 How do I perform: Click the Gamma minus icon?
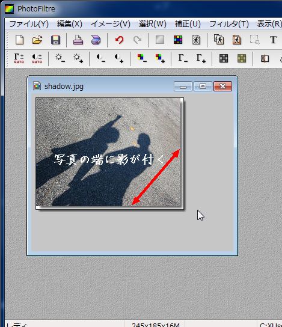click(x=183, y=58)
